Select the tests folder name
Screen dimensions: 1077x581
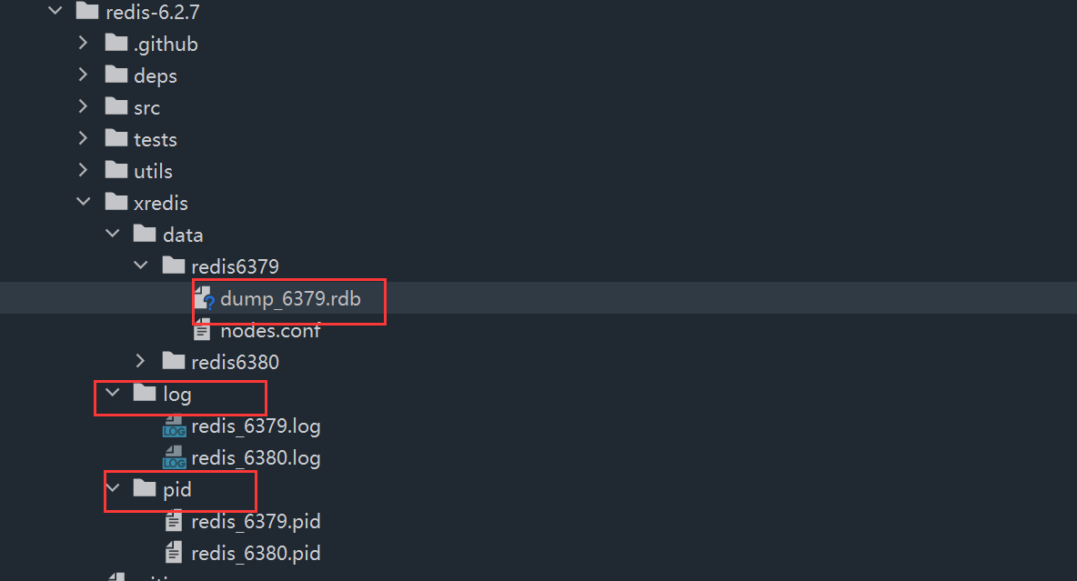pos(155,139)
